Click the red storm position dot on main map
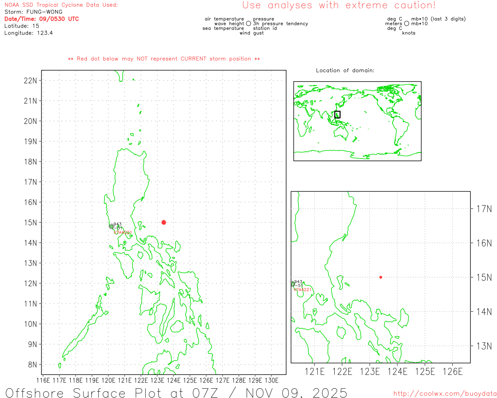497x398 pixels. point(163,222)
